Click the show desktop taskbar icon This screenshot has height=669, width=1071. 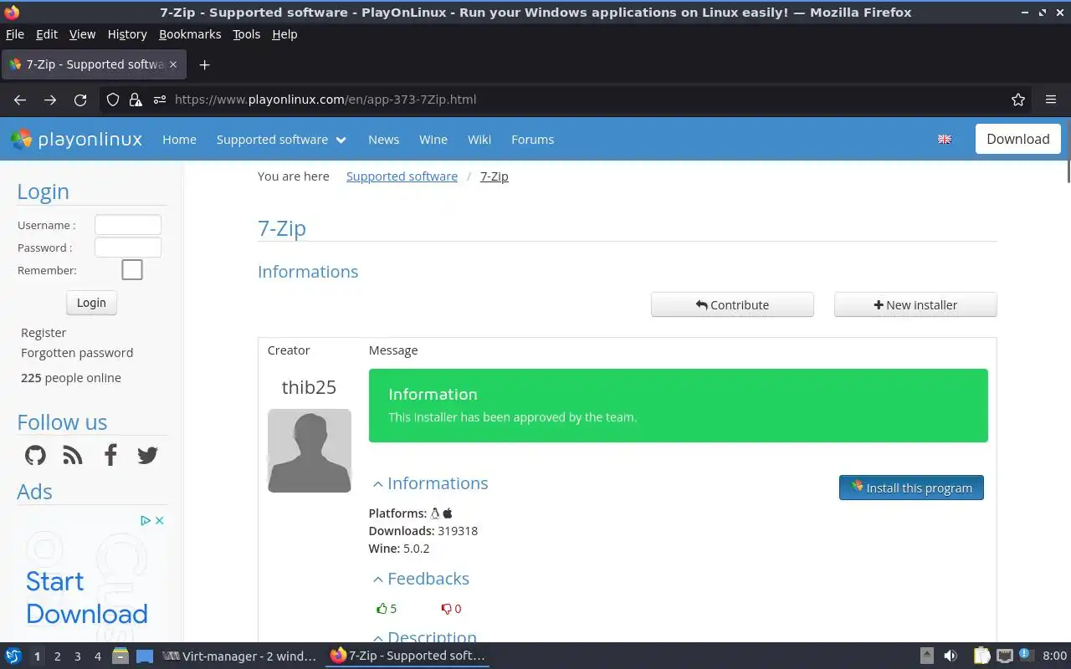[x=145, y=656]
